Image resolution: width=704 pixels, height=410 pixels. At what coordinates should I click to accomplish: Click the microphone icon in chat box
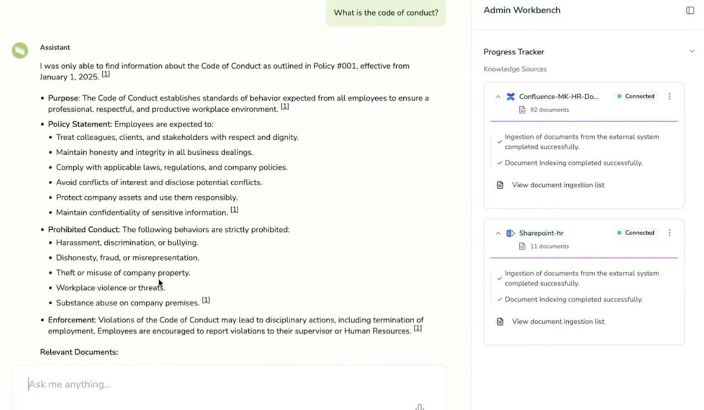(419, 407)
